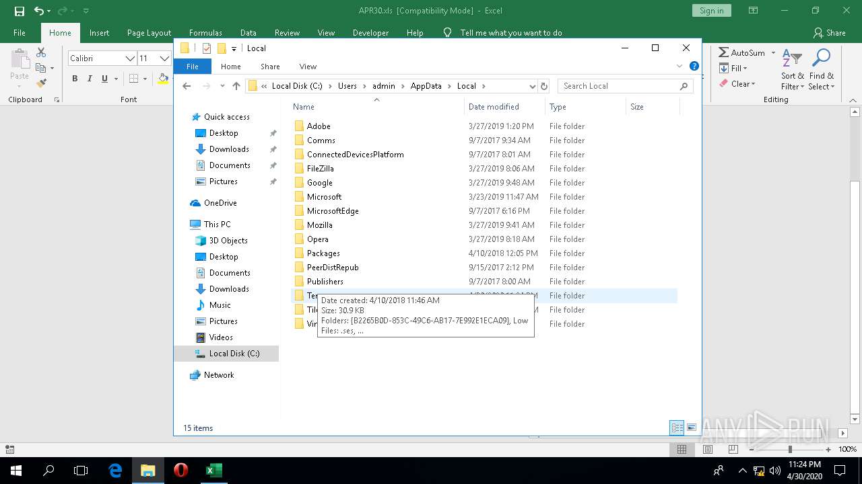862x484 pixels.
Task: Click the Explorer Help question mark icon
Action: [x=694, y=67]
